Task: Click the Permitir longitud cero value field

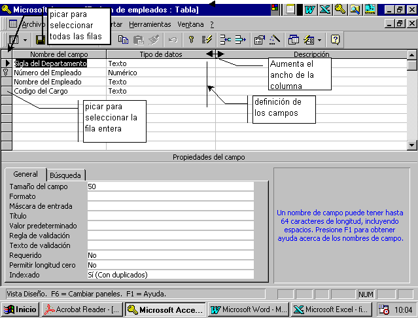Action: point(170,265)
